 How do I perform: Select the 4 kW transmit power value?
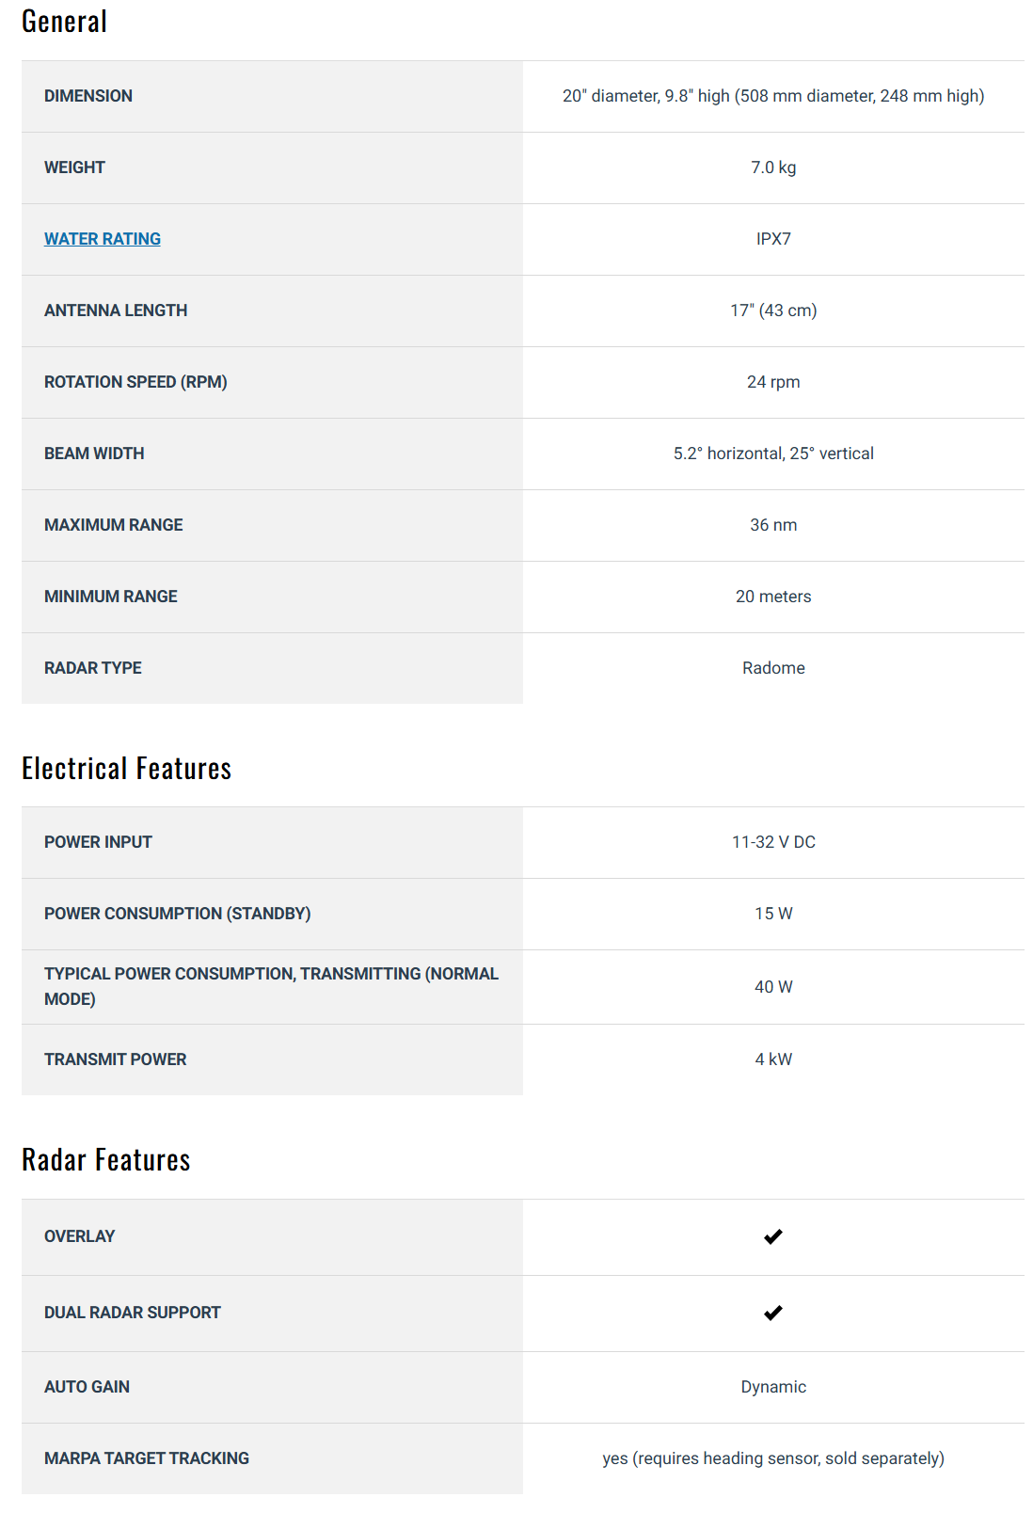(x=773, y=1059)
